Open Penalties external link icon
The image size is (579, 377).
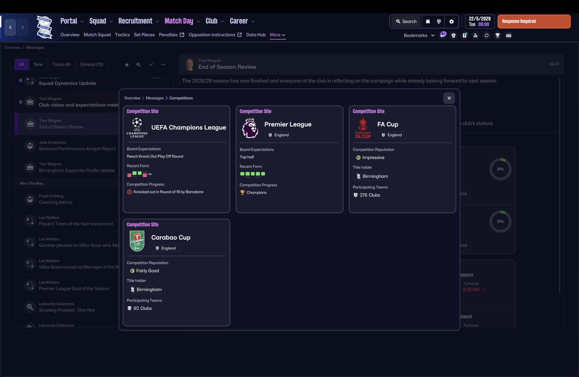182,35
